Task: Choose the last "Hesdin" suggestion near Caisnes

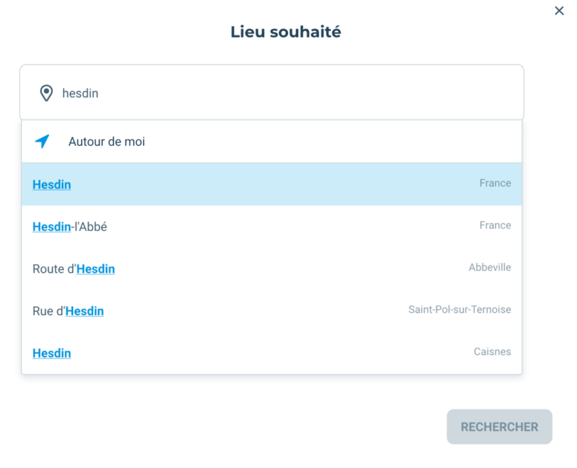Action: [x=52, y=354]
